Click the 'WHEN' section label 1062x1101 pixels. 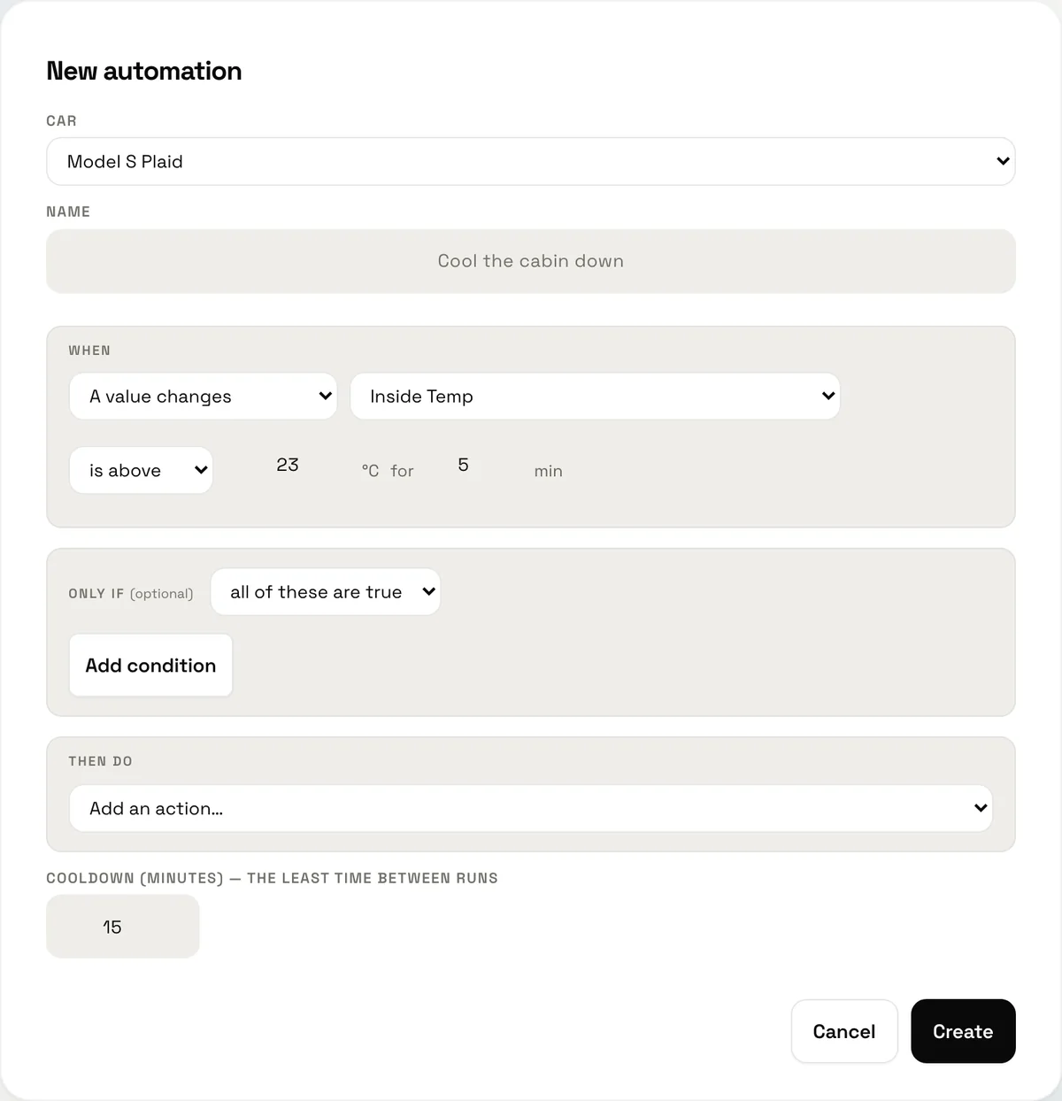point(89,350)
